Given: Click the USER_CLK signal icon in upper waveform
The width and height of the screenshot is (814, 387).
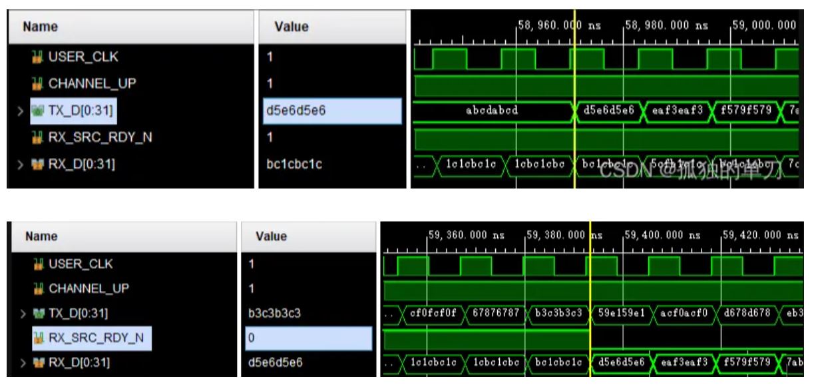Looking at the screenshot, I should (39, 57).
